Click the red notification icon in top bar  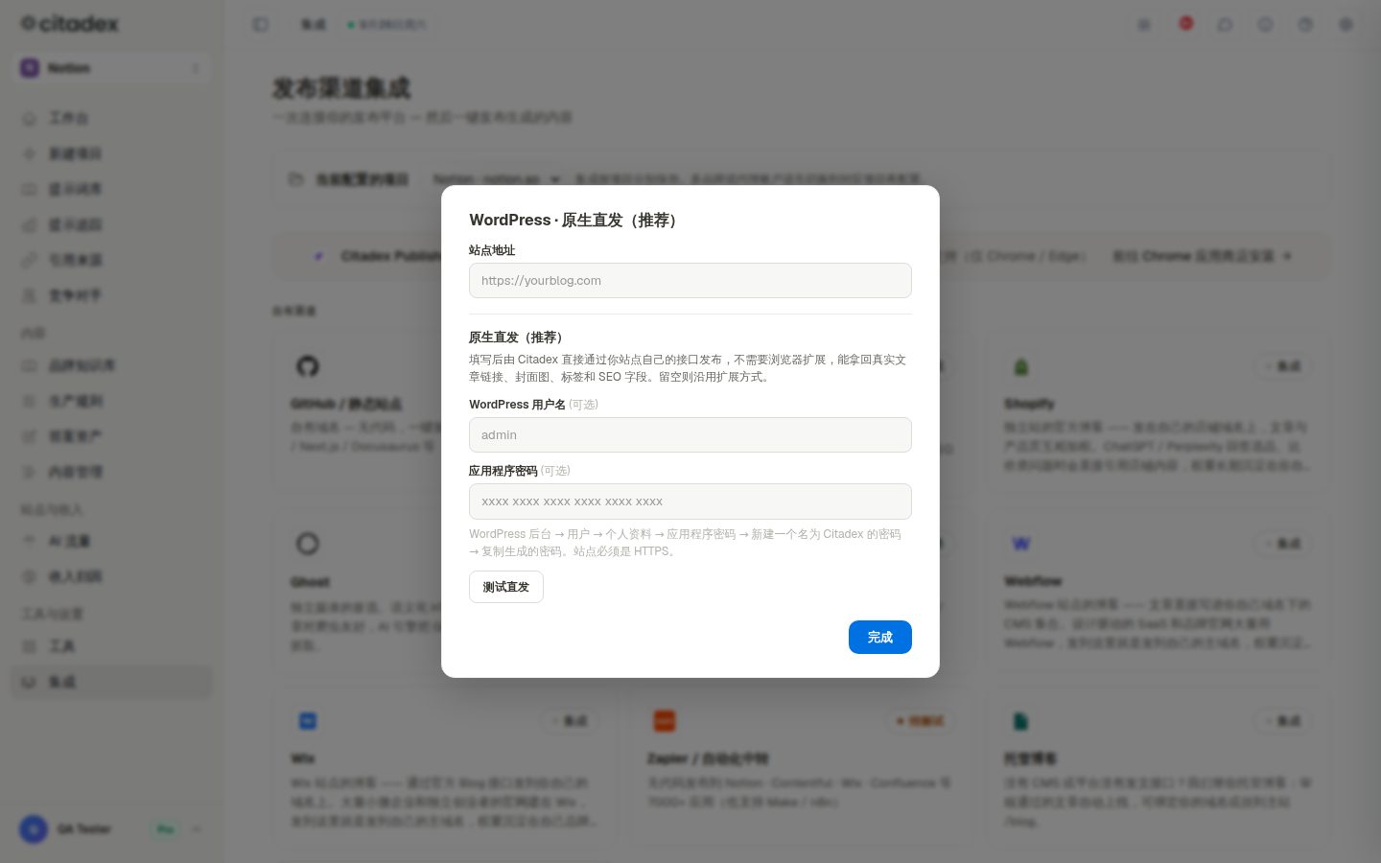[x=1185, y=23]
